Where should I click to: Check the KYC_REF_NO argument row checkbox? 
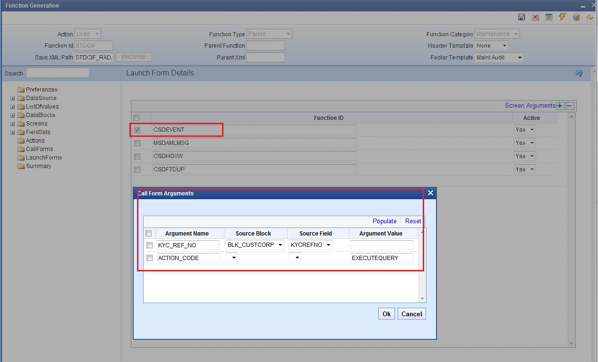[149, 245]
